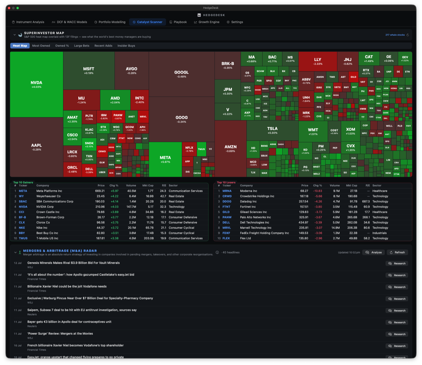Image resolution: width=422 pixels, height=365 pixels.
Task: Click the Superinvestor Map whale icon
Action: coord(20,35)
